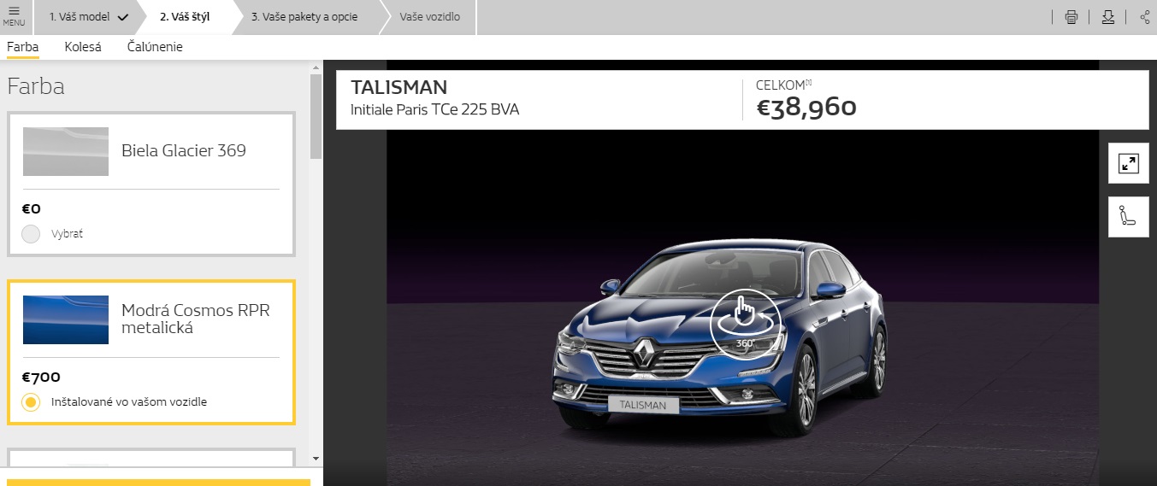1157x486 pixels.
Task: Click the color list scrollbar thumb
Action: (x=316, y=117)
